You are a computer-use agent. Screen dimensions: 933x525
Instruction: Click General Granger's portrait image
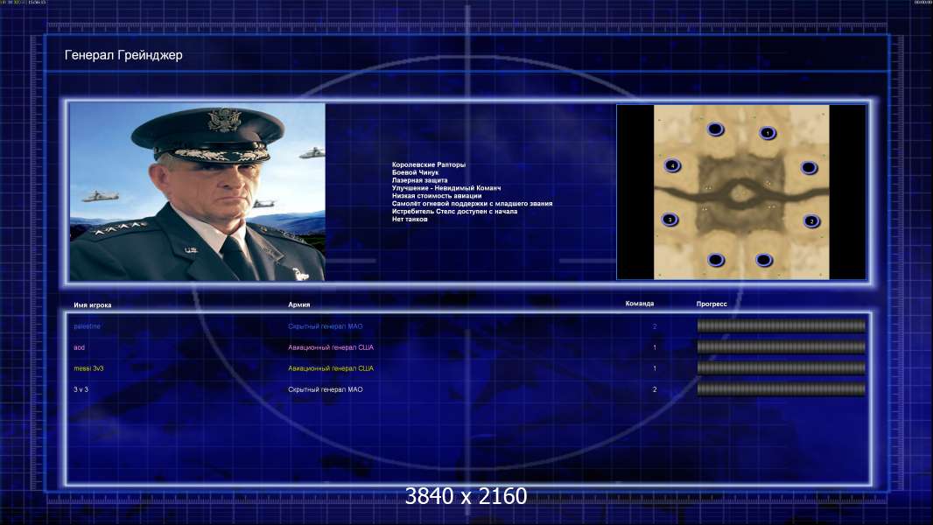point(198,192)
